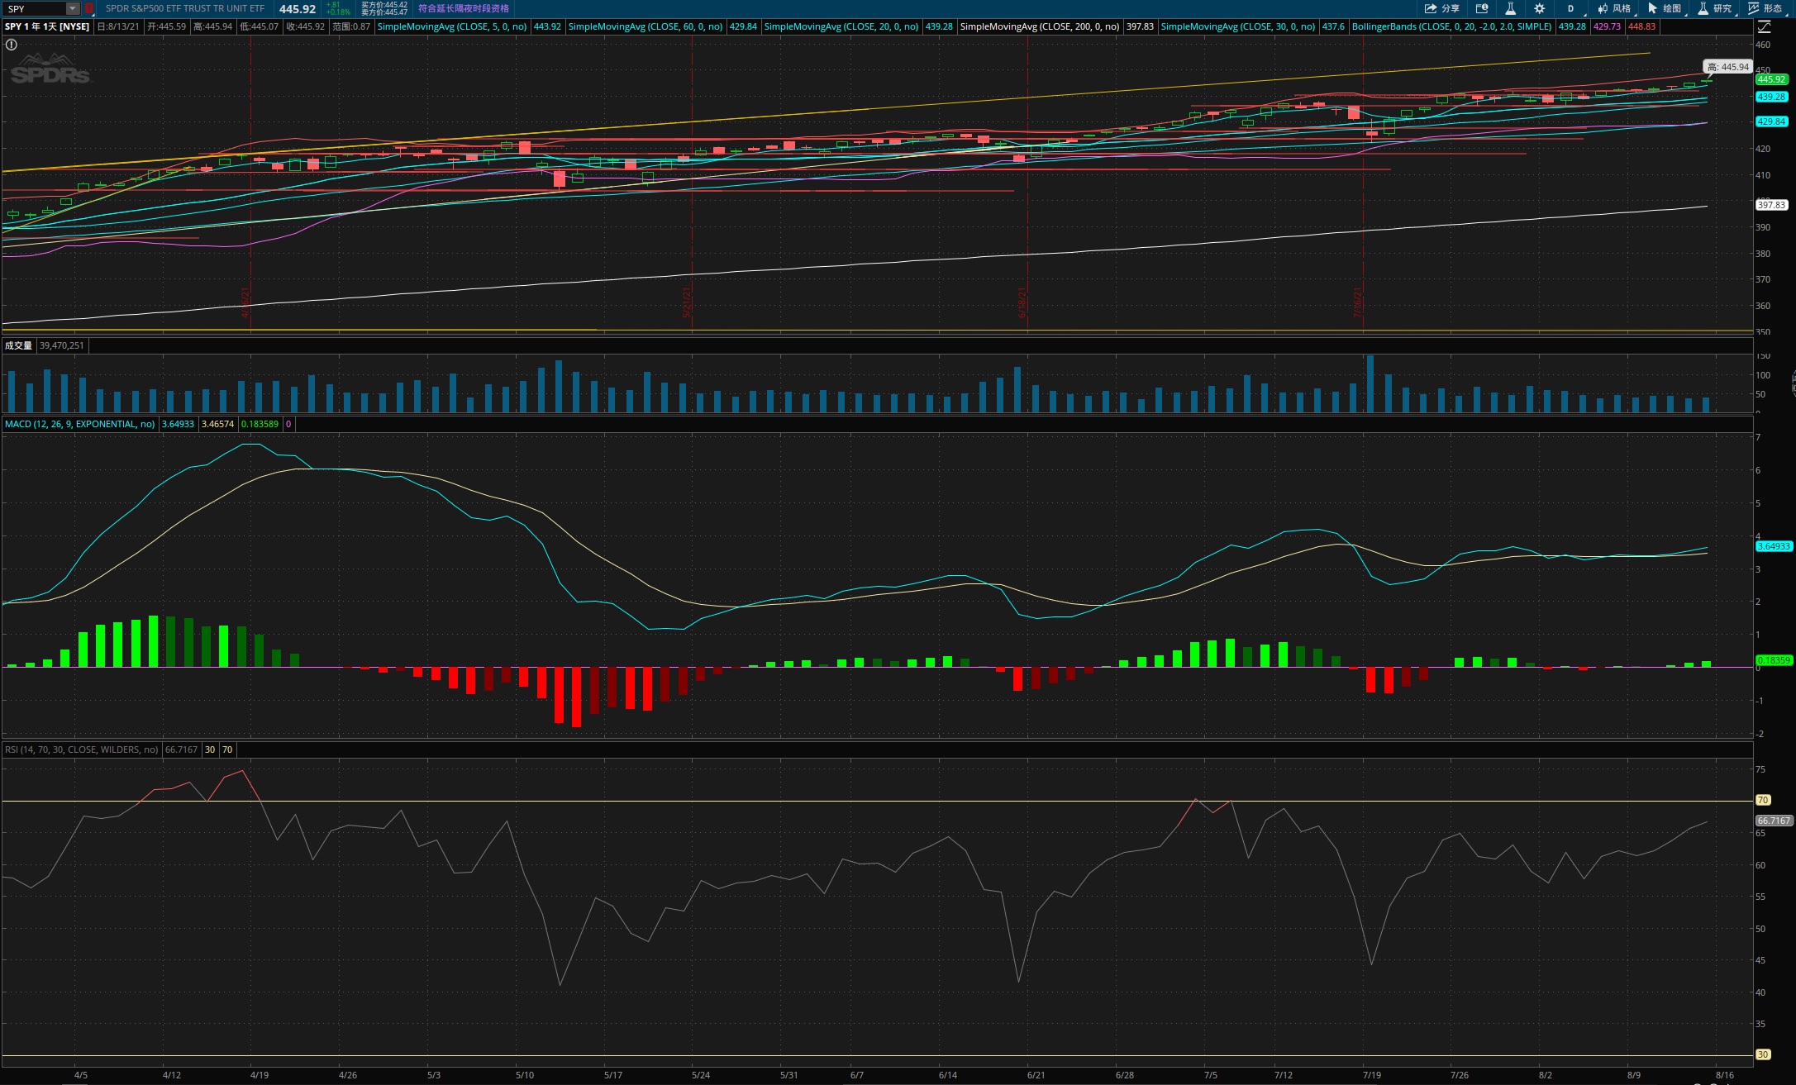Click the Share (分享) icon button
The width and height of the screenshot is (1796, 1085).
coord(1442,8)
